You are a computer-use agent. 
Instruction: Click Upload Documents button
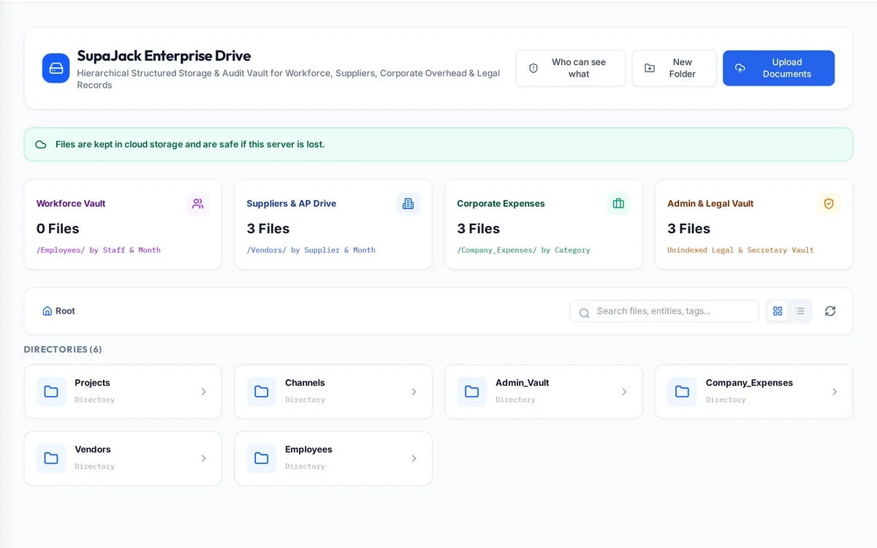click(x=778, y=68)
